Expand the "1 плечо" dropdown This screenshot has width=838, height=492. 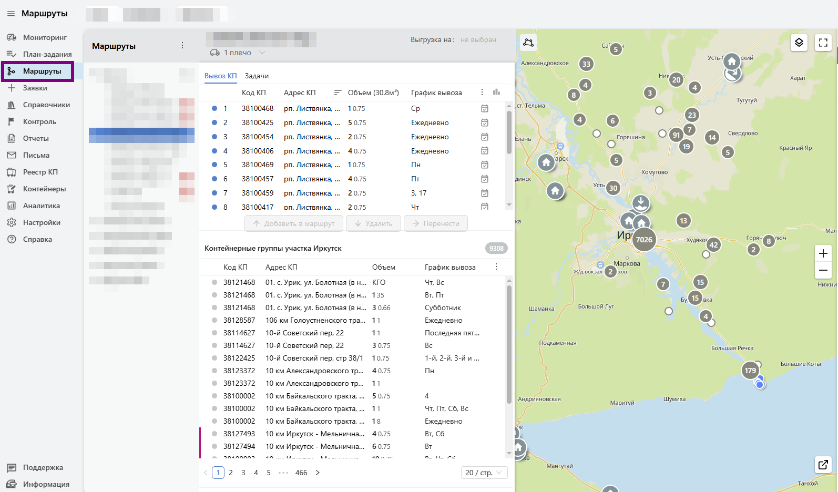[x=262, y=53]
